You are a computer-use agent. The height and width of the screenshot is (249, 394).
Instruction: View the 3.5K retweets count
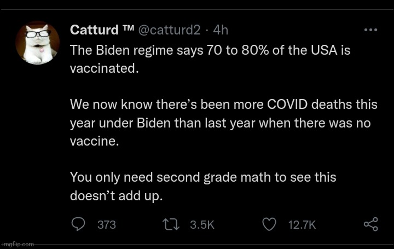pos(202,225)
